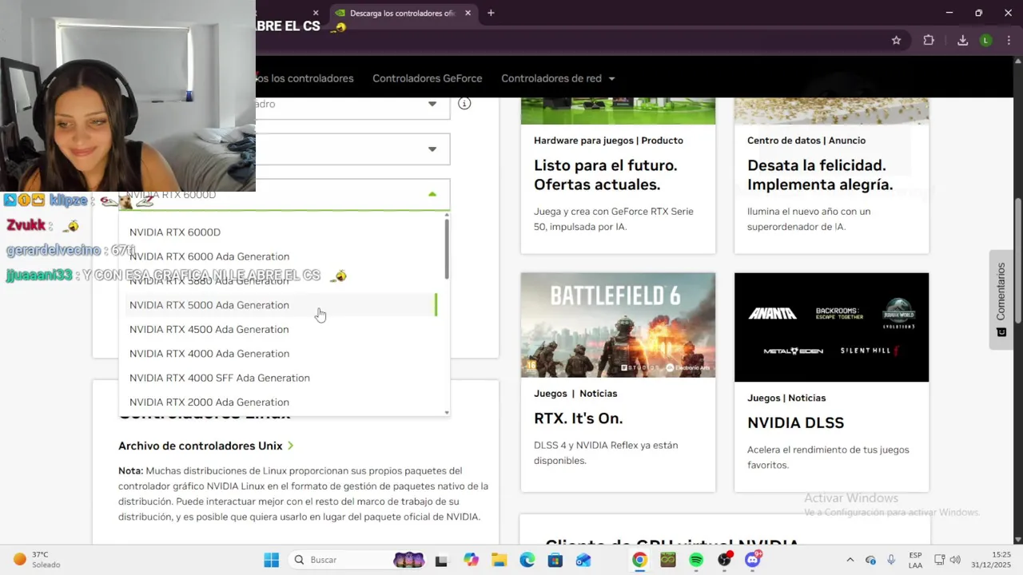The image size is (1023, 575).
Task: Open the "Desata la felicidad" card
Action: (831, 175)
